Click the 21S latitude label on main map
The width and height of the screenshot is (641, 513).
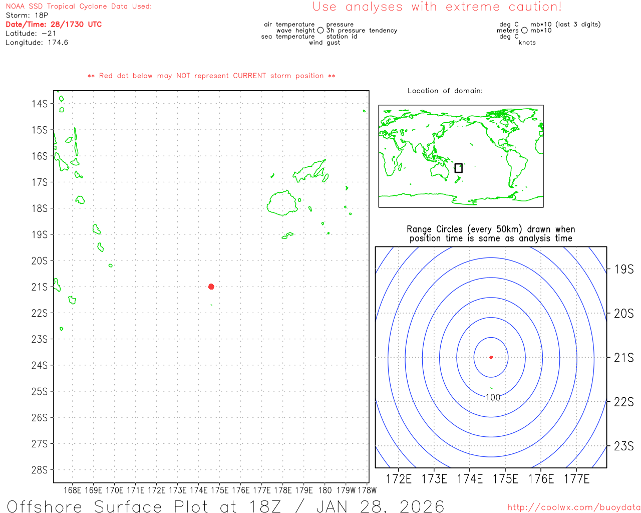40,287
